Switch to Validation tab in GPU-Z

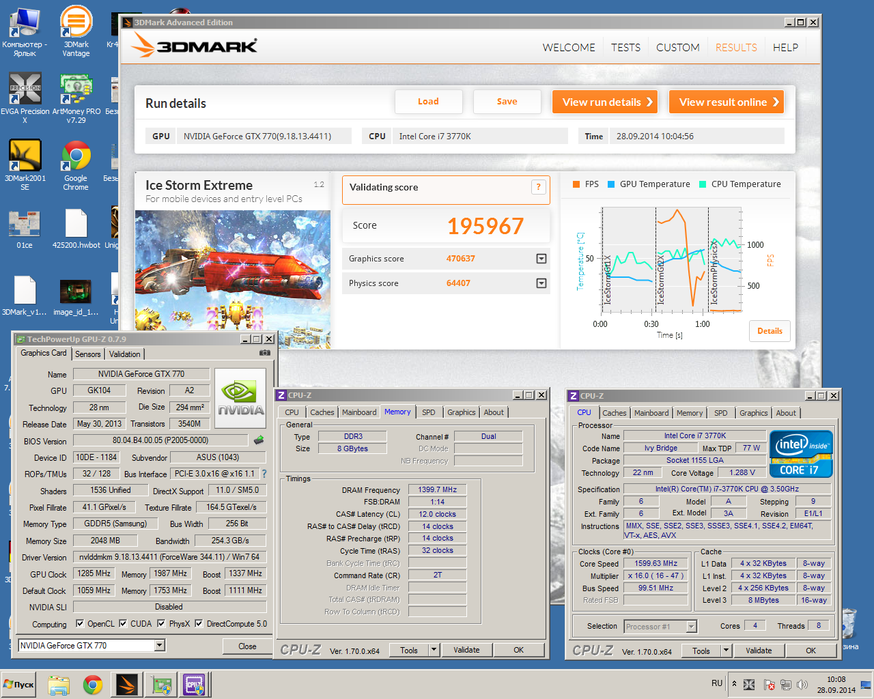(x=124, y=354)
